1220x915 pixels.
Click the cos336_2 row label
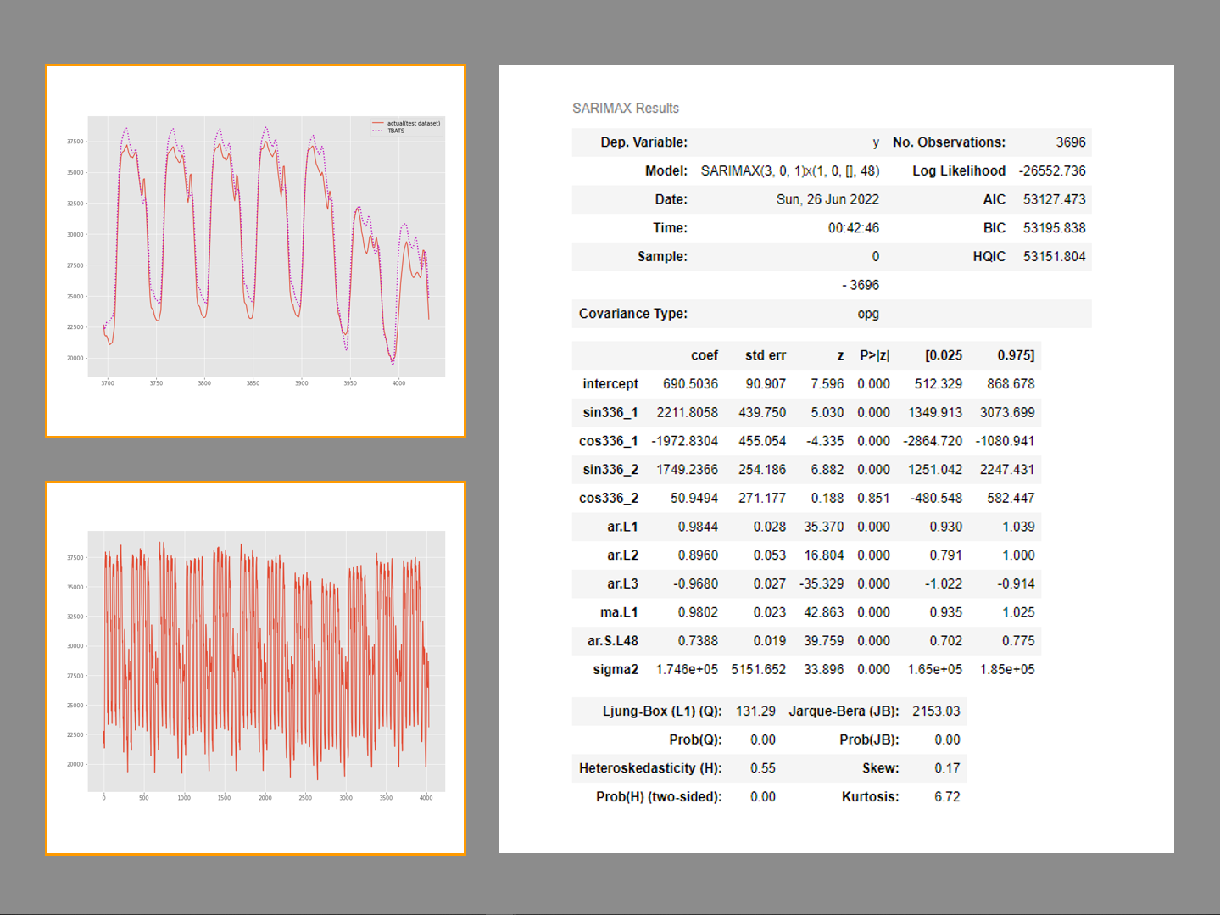click(608, 499)
